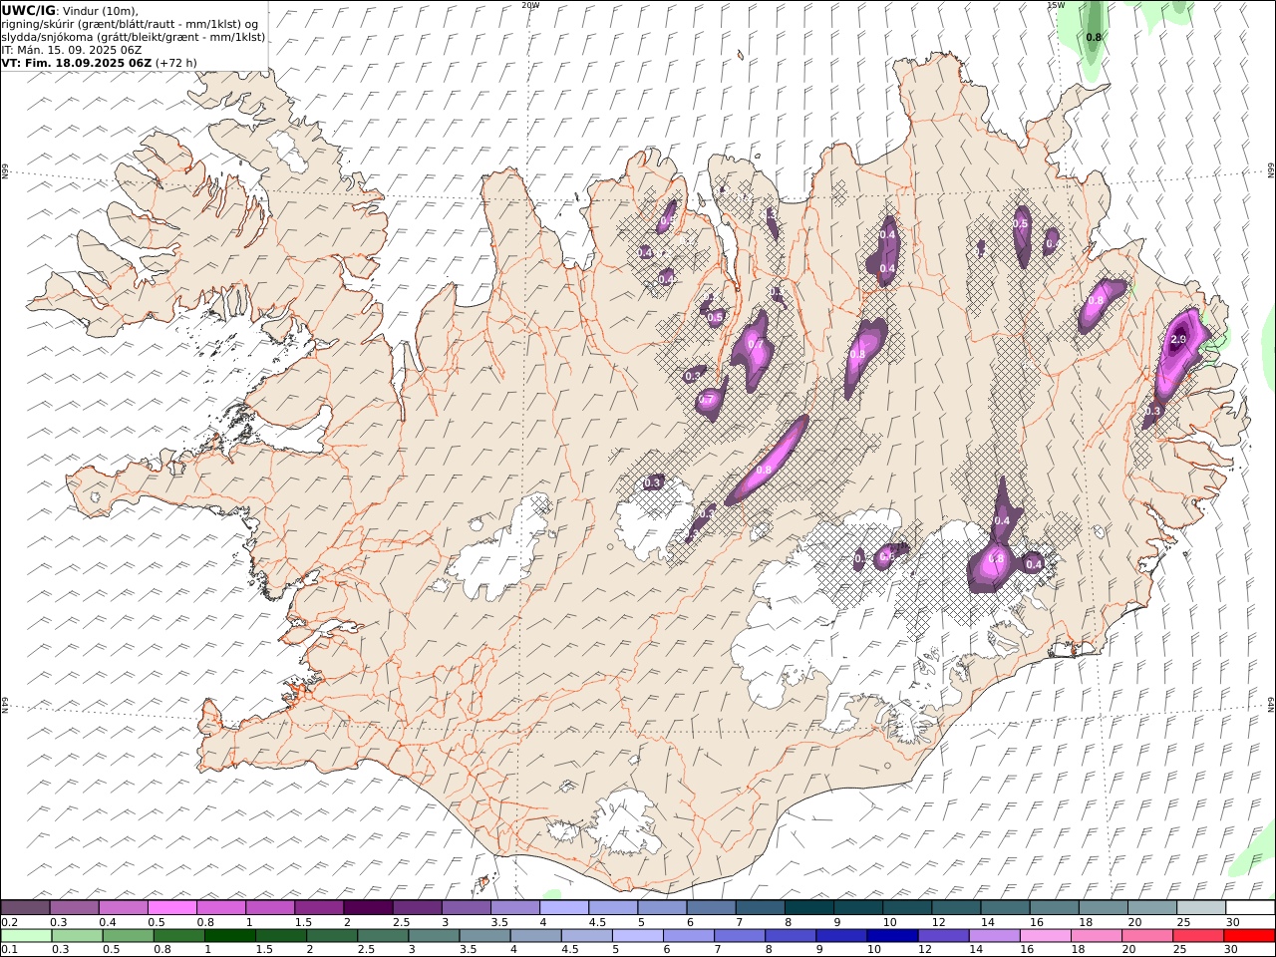Click the label '0.2' under the upper legend

tap(9, 922)
